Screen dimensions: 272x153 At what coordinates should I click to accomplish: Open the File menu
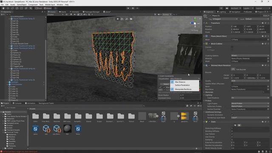coord(2,5)
